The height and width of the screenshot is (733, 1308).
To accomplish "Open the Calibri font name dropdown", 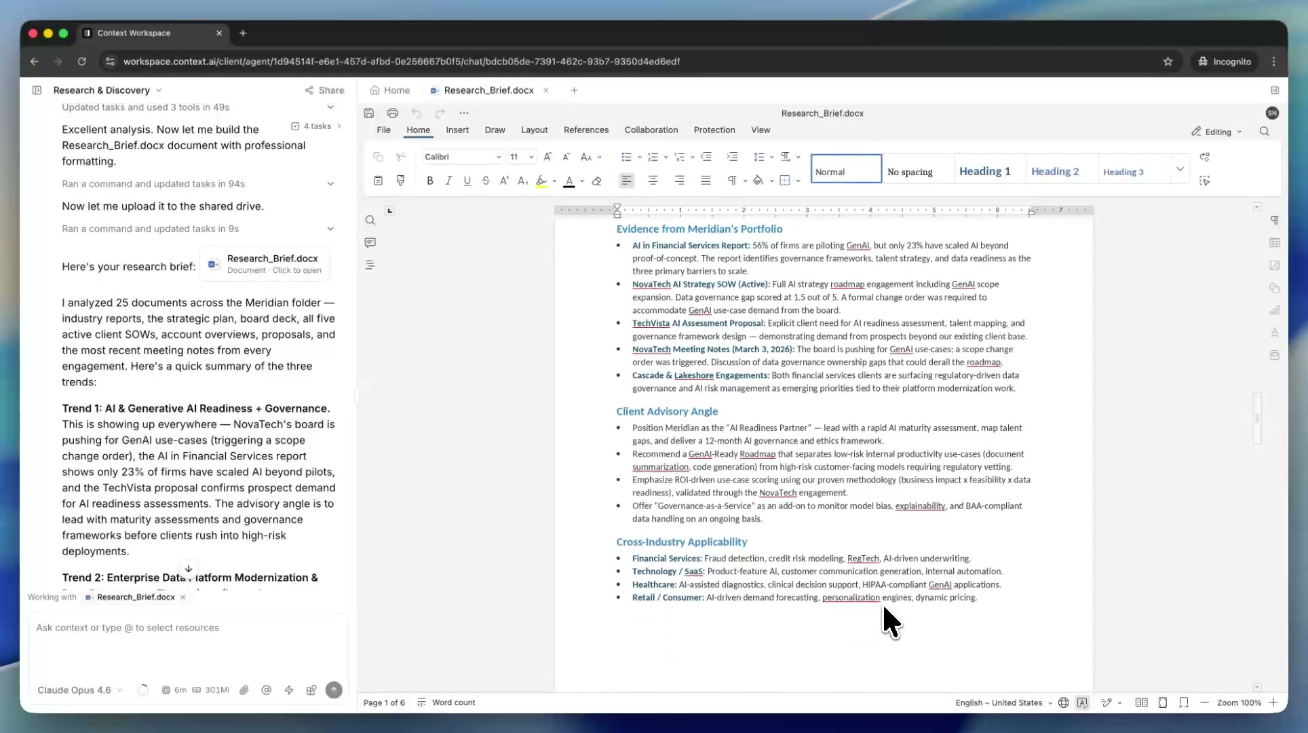I will point(499,157).
